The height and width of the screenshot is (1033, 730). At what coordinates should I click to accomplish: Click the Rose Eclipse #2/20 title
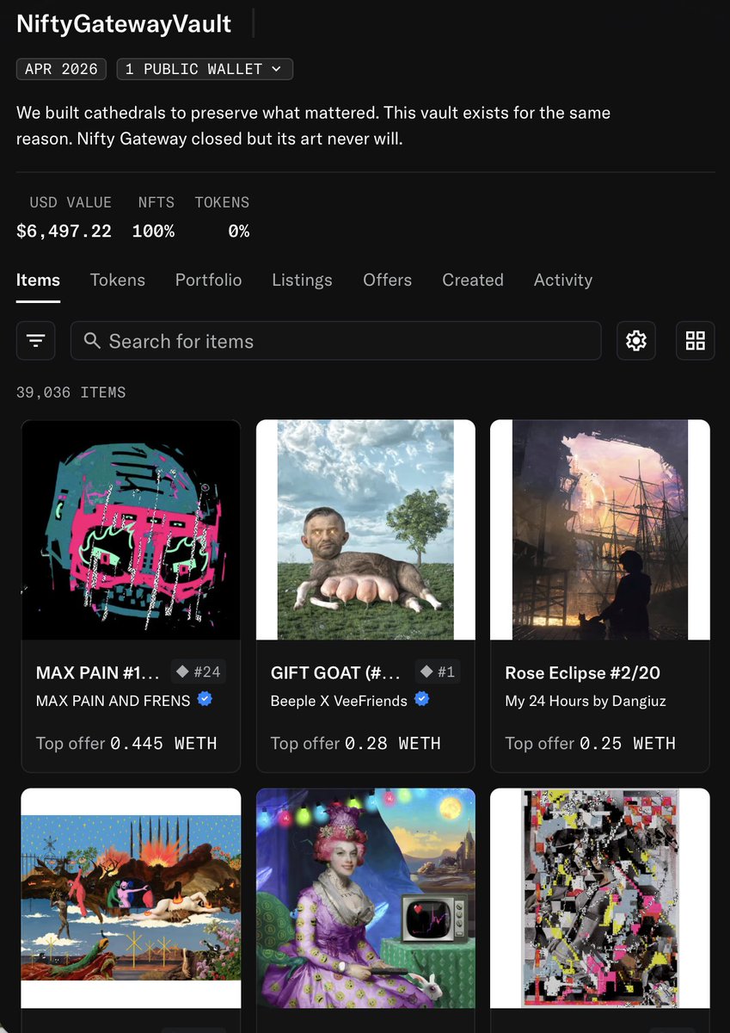pos(583,672)
